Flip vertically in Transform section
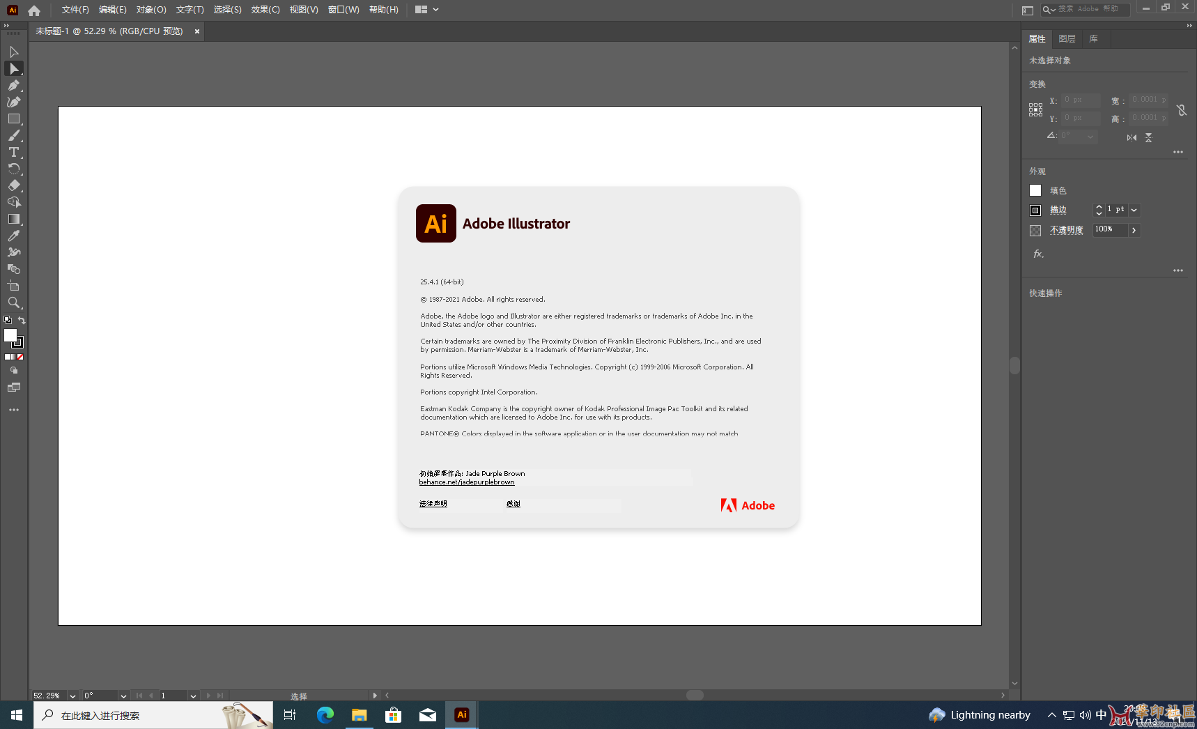This screenshot has width=1197, height=729. coord(1148,137)
